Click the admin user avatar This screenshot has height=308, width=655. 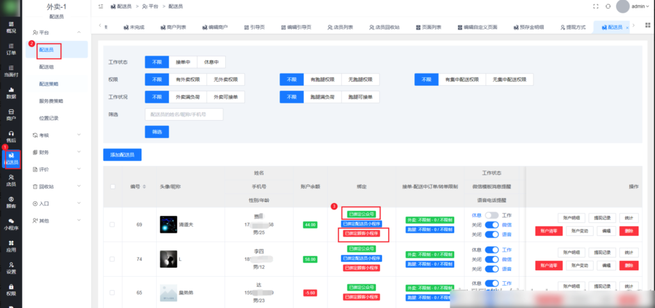tap(622, 6)
